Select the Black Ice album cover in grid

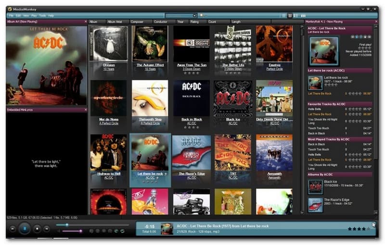click(233, 98)
